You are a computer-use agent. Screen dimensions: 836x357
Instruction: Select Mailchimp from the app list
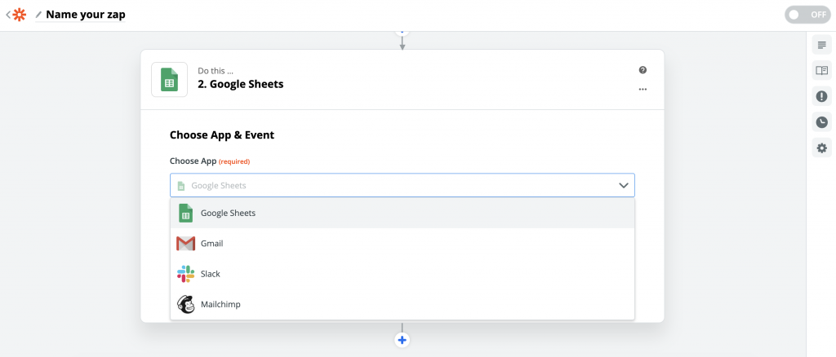coord(402,304)
